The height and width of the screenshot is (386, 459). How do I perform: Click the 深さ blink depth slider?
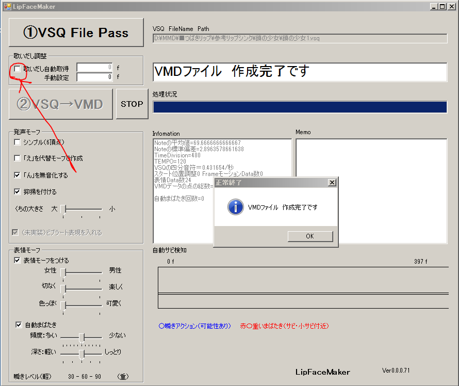[x=81, y=355]
